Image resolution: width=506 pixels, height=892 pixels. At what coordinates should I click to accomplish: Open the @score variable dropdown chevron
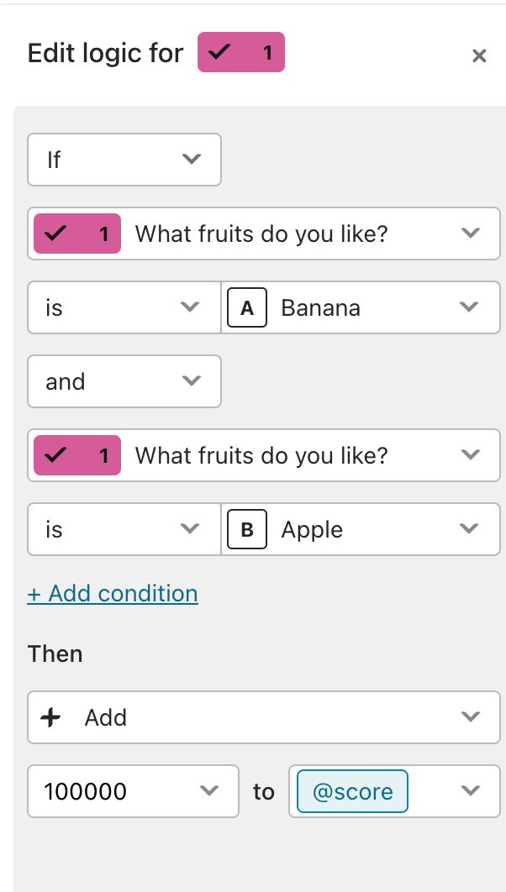point(471,790)
